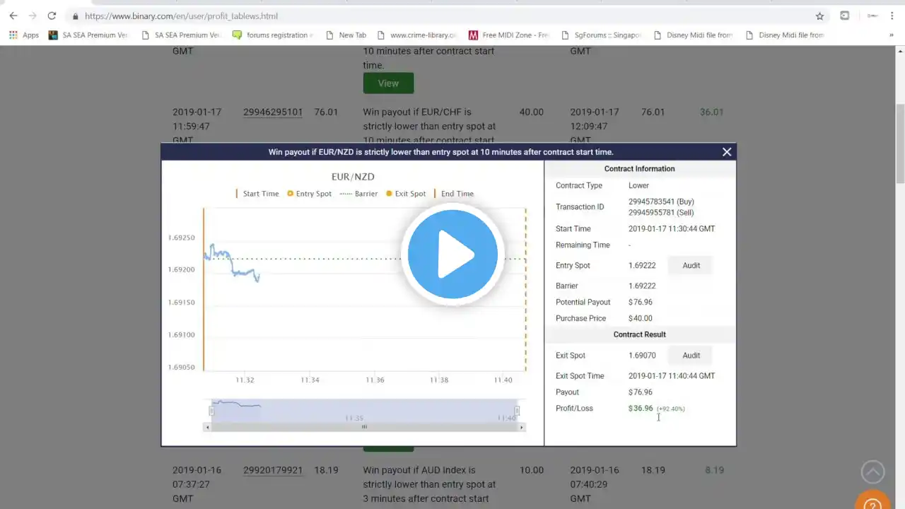Image resolution: width=905 pixels, height=509 pixels.
Task: Go back using the browser back arrow
Action: pyautogui.click(x=13, y=16)
